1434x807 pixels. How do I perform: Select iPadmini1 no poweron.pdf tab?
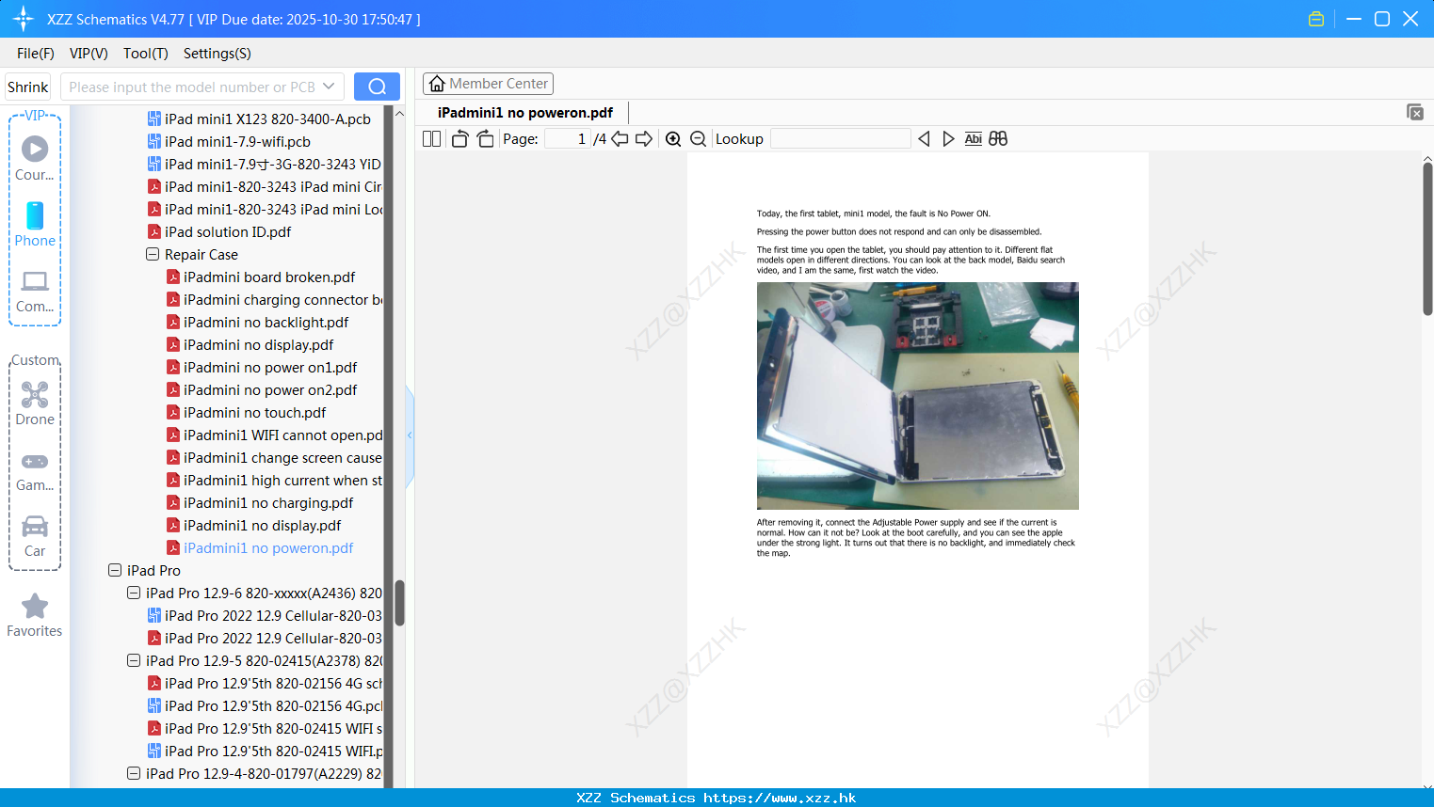pos(525,113)
